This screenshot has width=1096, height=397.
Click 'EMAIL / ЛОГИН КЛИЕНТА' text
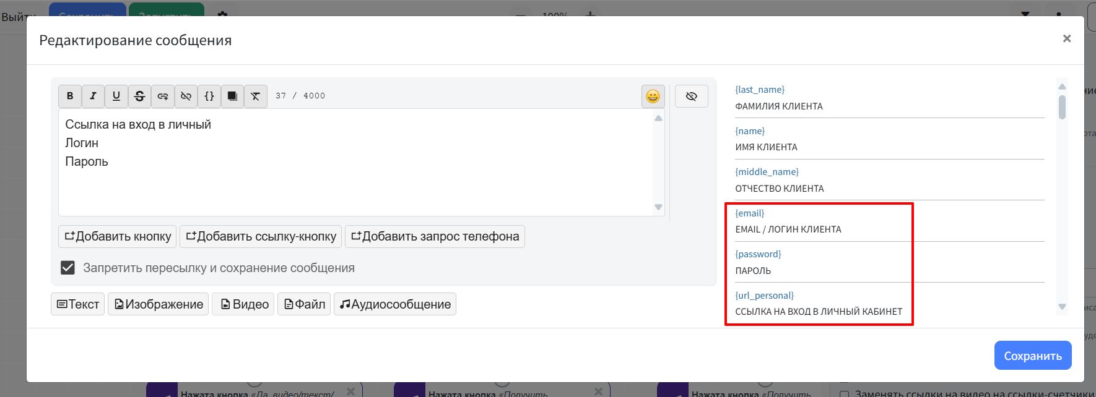(x=788, y=229)
